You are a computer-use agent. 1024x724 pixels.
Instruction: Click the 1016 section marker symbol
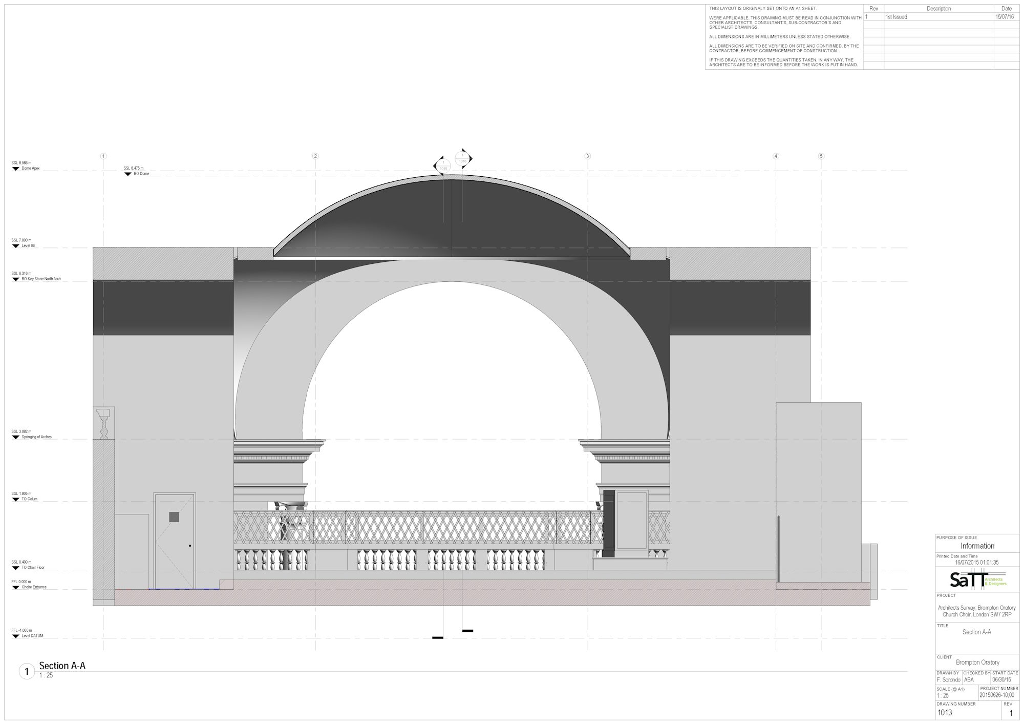463,159
